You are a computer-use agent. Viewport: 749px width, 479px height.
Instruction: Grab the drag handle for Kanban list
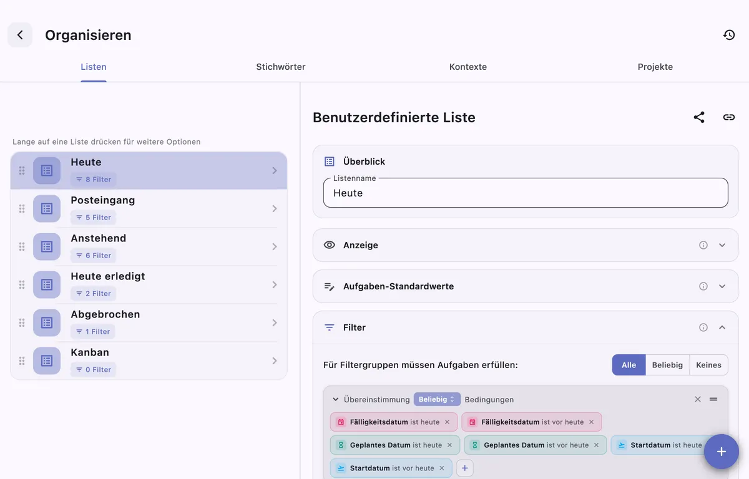[22, 361]
